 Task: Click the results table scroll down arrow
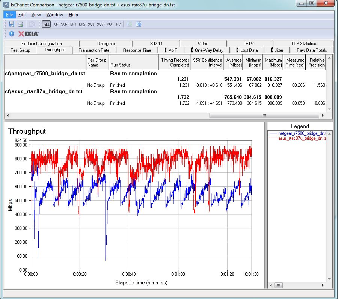[x=329, y=109]
